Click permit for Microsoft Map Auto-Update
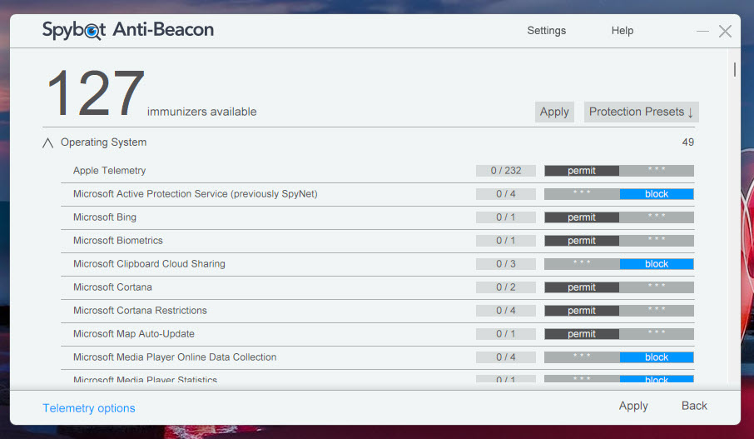The width and height of the screenshot is (754, 439). [582, 334]
